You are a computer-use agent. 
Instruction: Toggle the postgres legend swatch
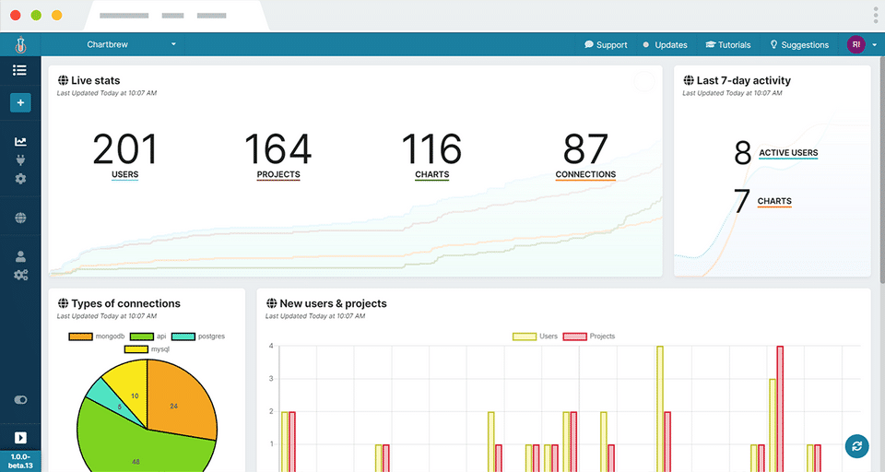tap(183, 336)
